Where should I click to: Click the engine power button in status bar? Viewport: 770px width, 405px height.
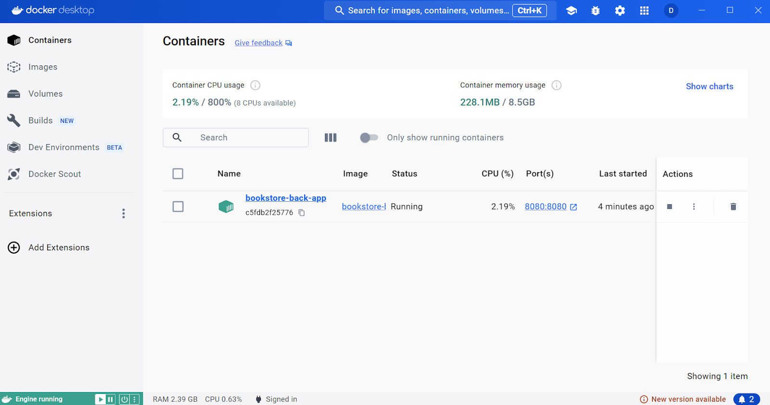[124, 399]
